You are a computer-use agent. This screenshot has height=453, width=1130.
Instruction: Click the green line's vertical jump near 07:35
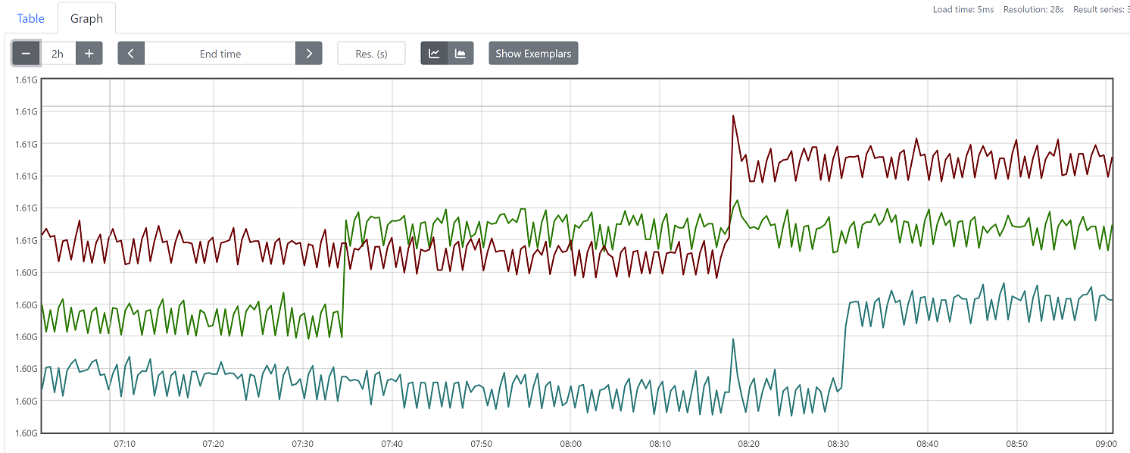click(345, 280)
